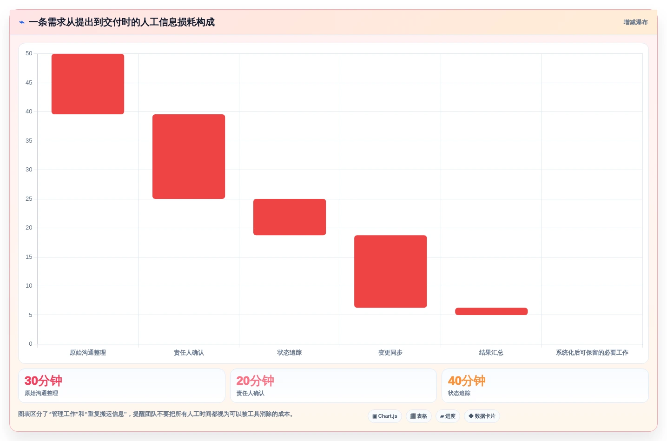Click the 30分钟 stat card

pos(122,386)
